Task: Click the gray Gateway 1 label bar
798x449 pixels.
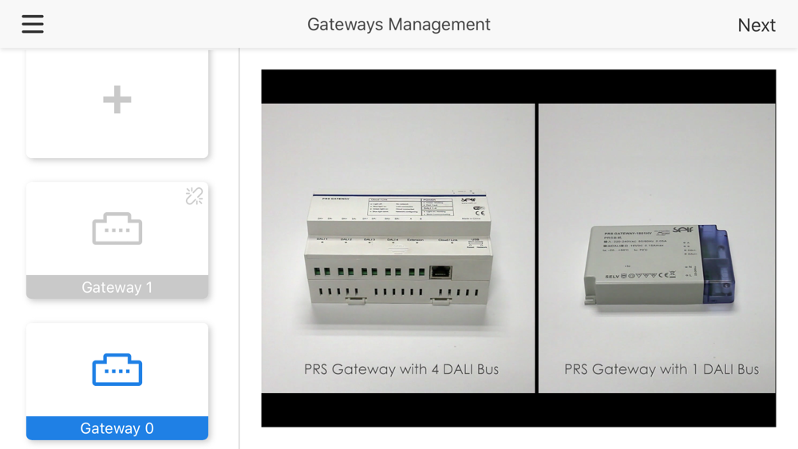Action: point(117,287)
